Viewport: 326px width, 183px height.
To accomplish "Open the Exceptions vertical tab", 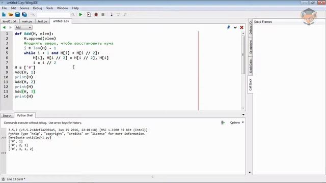I will coord(250,47).
